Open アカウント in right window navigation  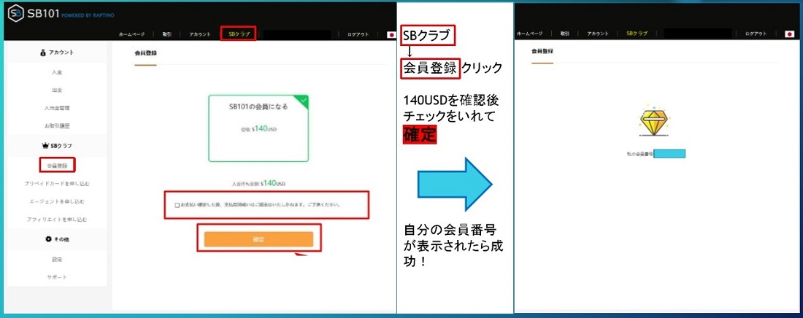(598, 34)
